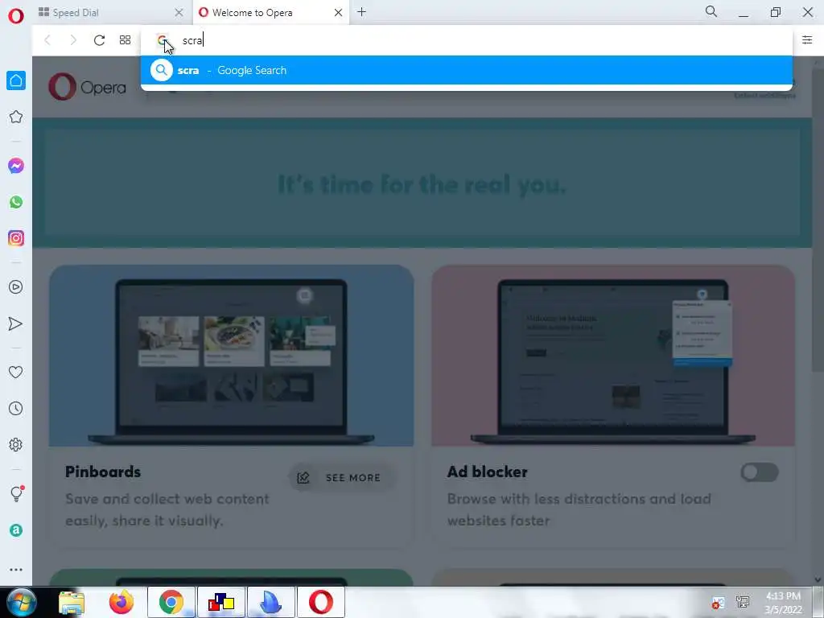Open the Opera main menu logo
The image size is (824, 618).
point(16,16)
